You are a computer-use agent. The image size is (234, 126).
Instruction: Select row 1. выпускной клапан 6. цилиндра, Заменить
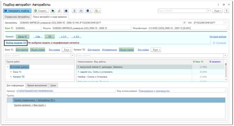150,67
